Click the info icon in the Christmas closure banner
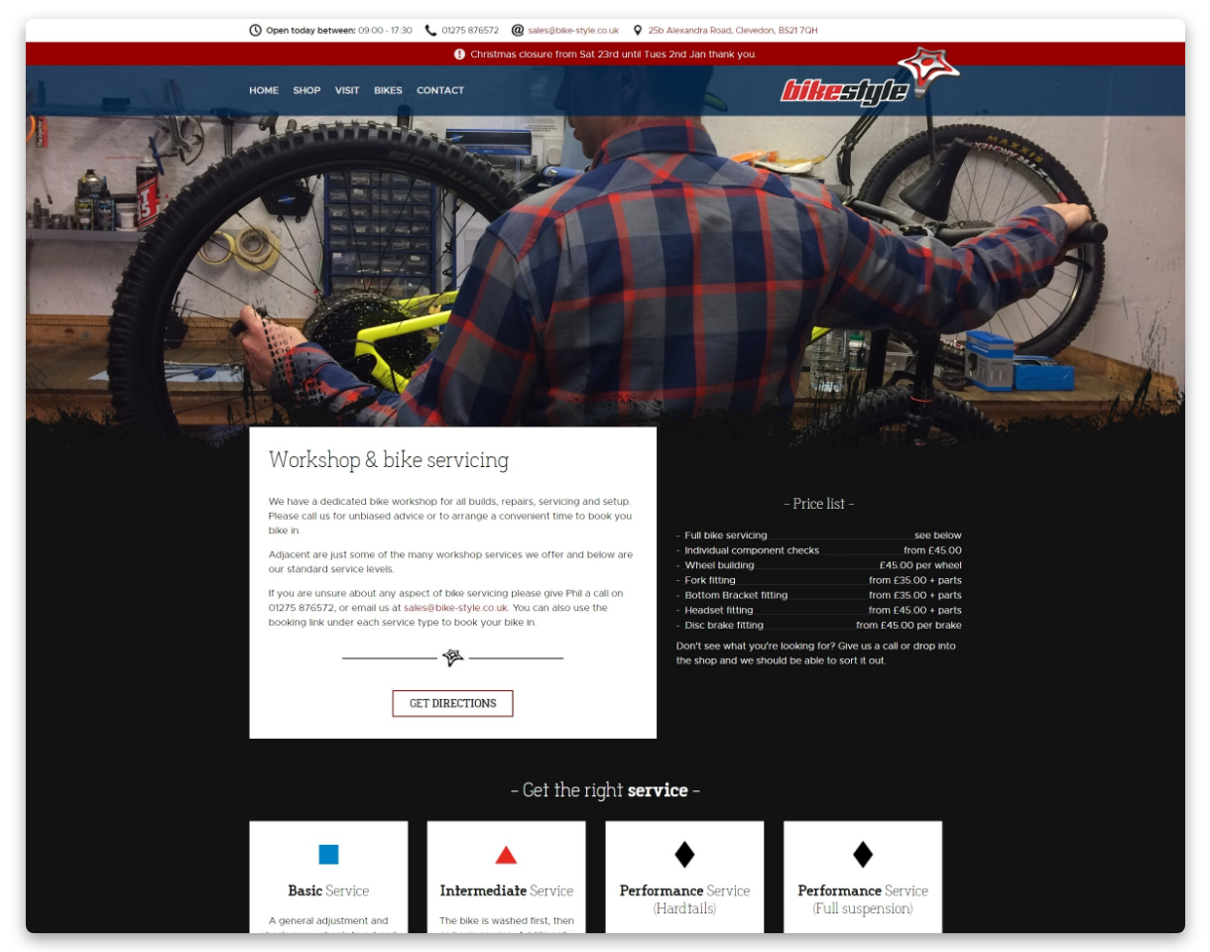Image resolution: width=1210 pixels, height=952 pixels. (457, 54)
